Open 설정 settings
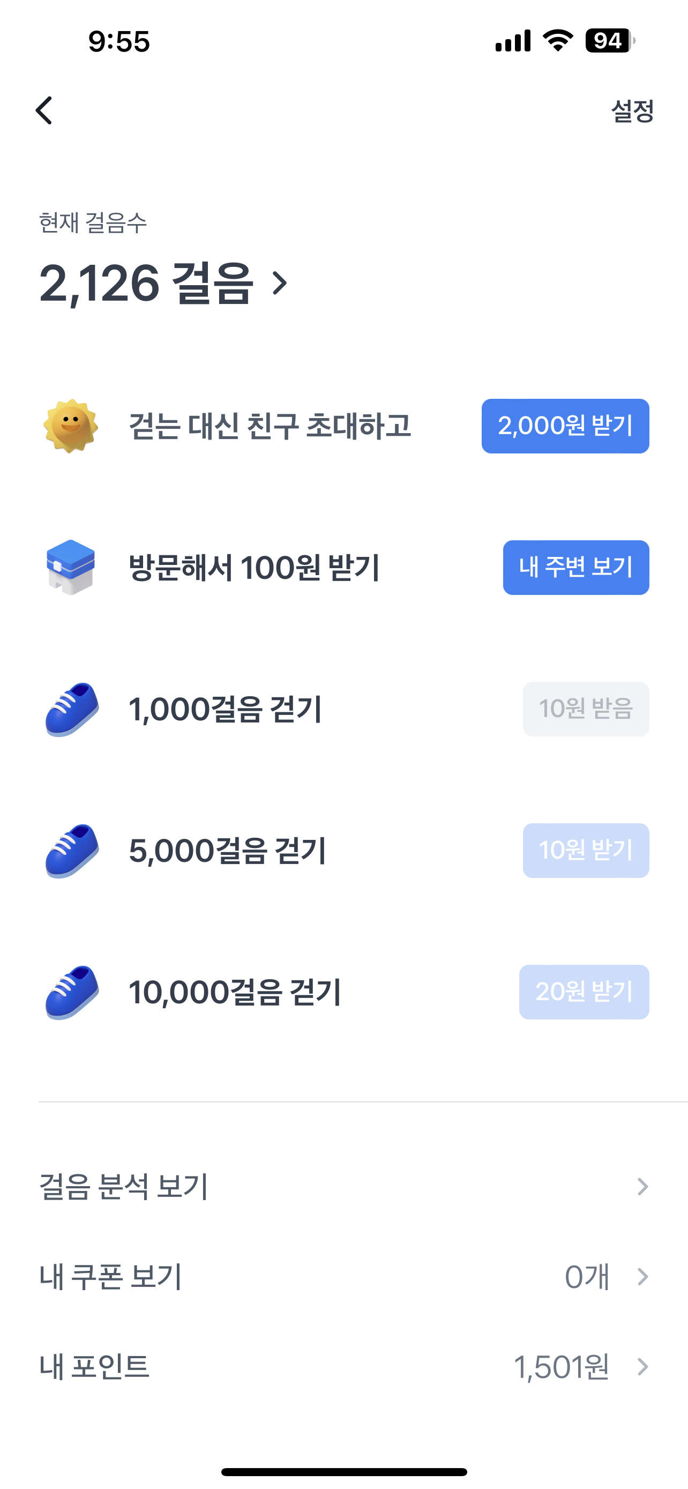The width and height of the screenshot is (688, 1489). click(x=632, y=111)
